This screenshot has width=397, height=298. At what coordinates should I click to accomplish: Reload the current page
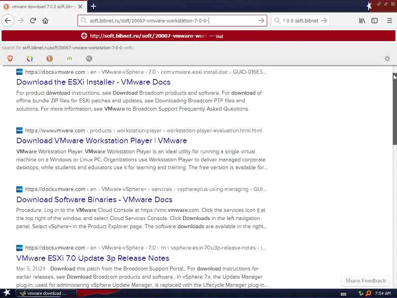(33, 21)
